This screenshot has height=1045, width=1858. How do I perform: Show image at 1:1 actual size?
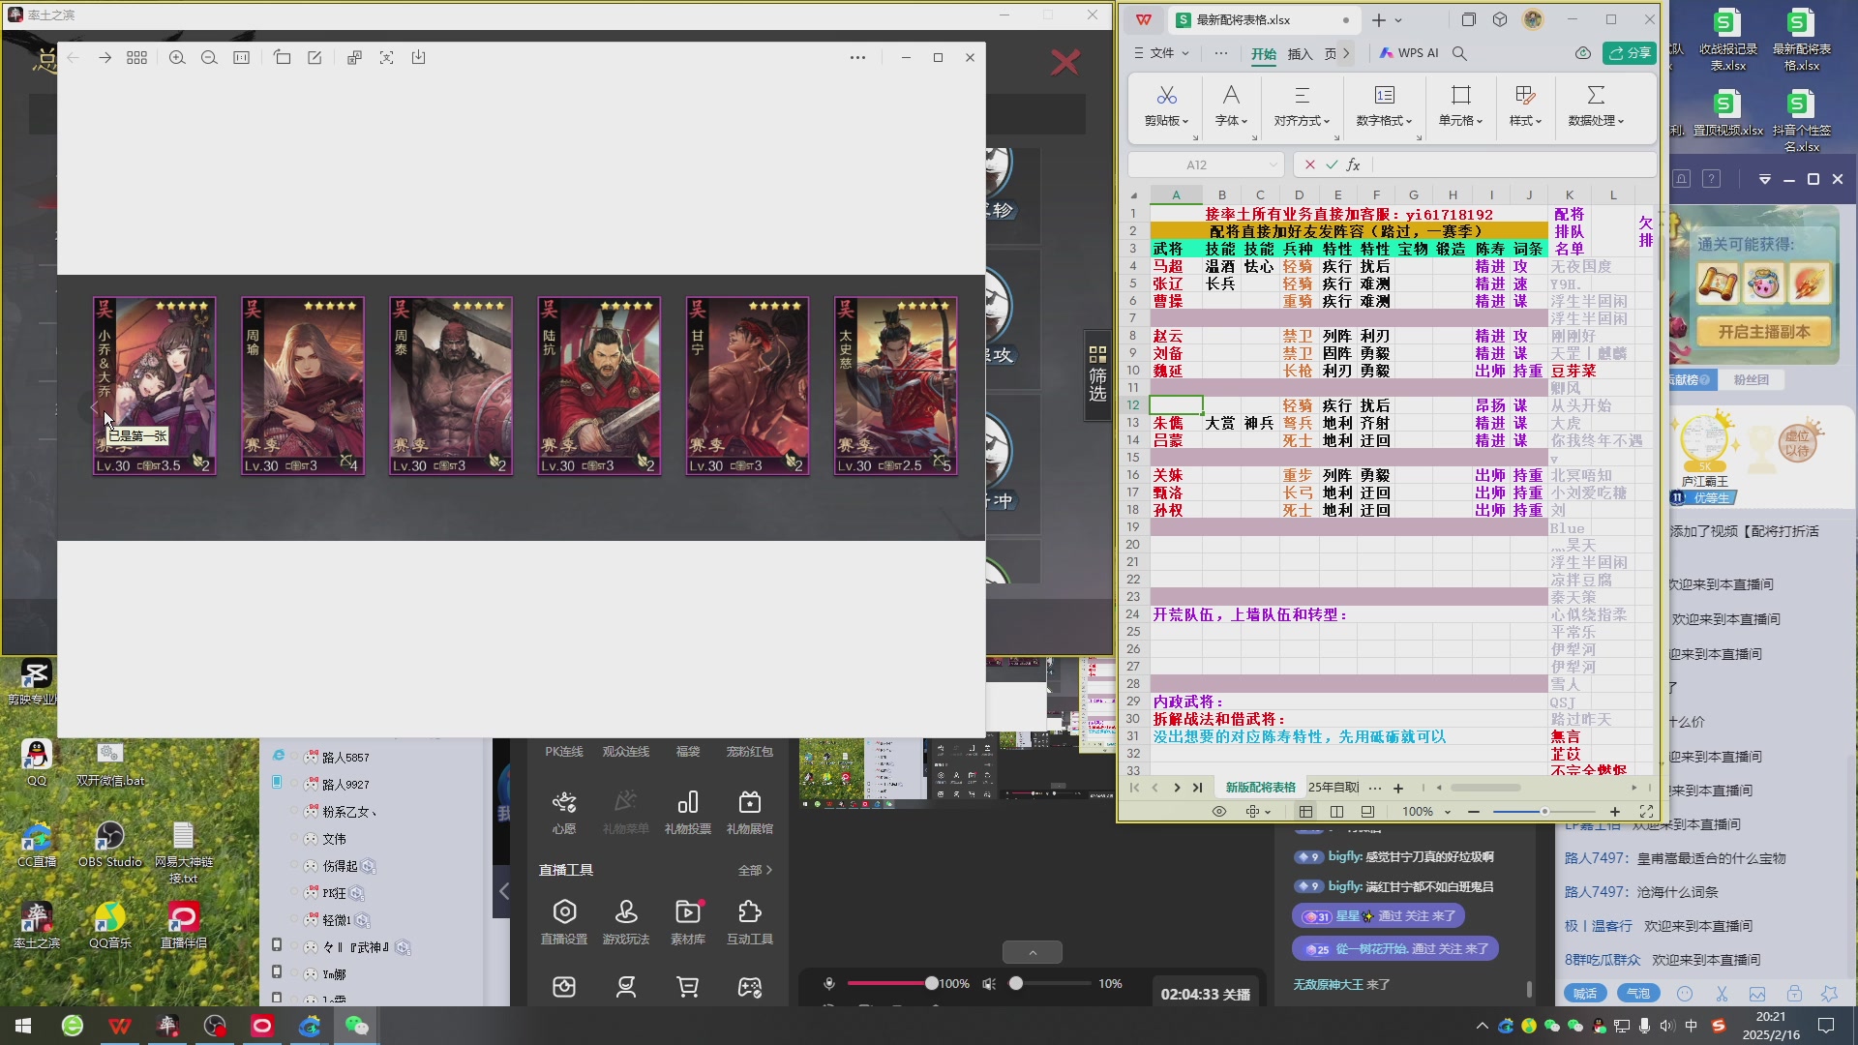[x=242, y=58]
